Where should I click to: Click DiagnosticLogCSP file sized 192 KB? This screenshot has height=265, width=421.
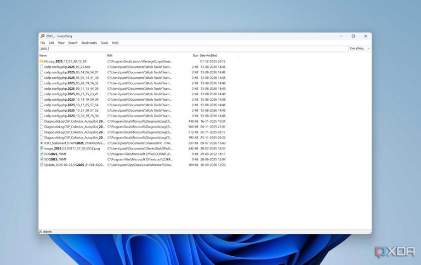pos(75,137)
